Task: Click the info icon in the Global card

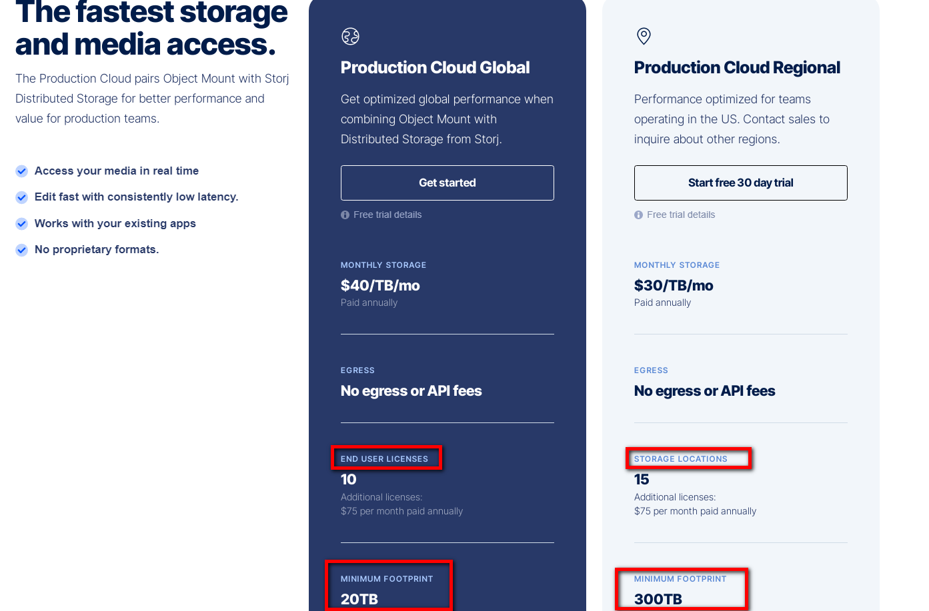Action: (x=345, y=215)
